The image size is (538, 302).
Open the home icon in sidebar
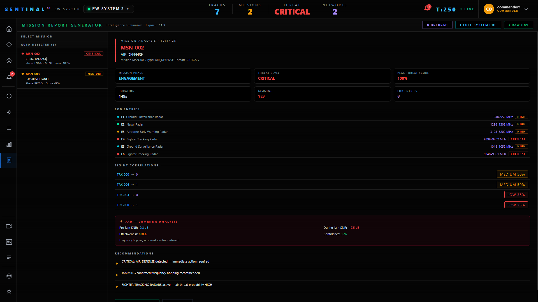tap(9, 29)
